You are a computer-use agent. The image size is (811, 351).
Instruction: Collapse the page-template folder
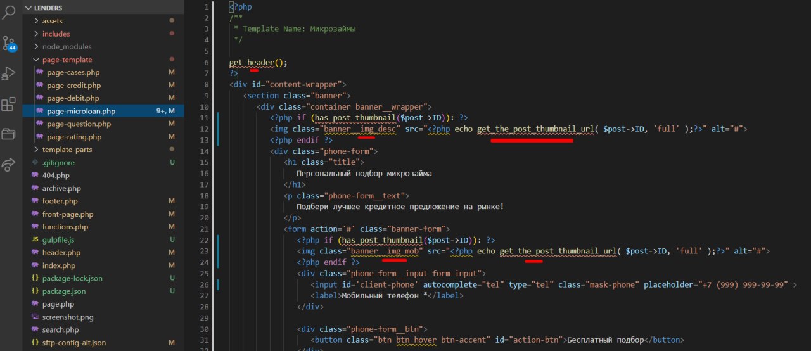103,60
